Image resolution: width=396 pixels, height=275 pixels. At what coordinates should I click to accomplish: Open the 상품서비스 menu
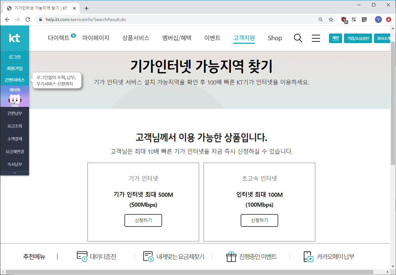tap(136, 38)
